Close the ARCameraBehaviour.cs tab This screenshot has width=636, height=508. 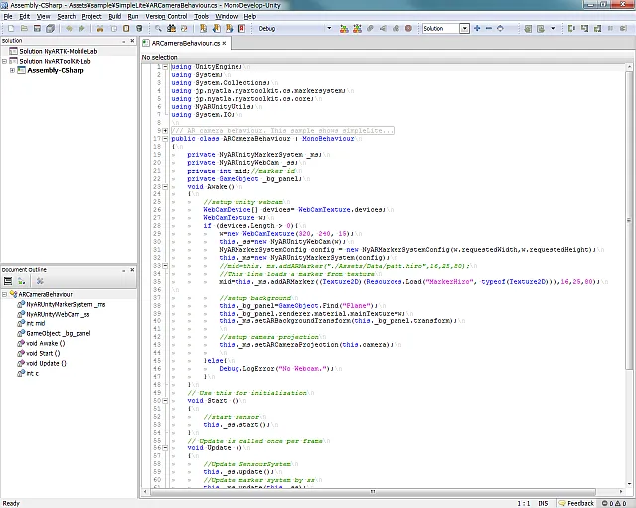[x=224, y=43]
